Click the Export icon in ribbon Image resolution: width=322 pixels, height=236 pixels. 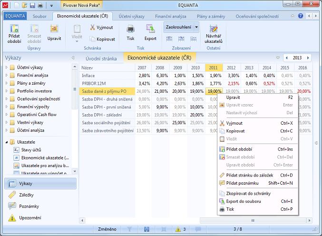click(x=150, y=29)
